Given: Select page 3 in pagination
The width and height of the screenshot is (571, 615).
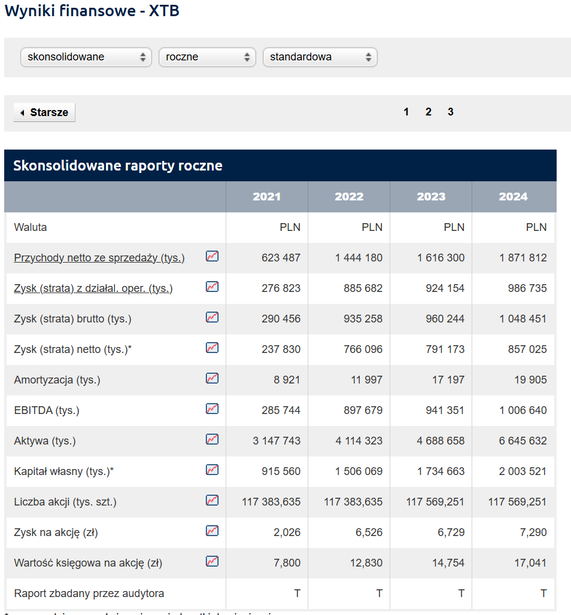Looking at the screenshot, I should tap(451, 112).
